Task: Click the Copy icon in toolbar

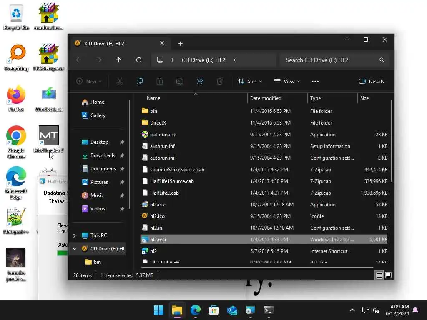Action: click(x=139, y=81)
